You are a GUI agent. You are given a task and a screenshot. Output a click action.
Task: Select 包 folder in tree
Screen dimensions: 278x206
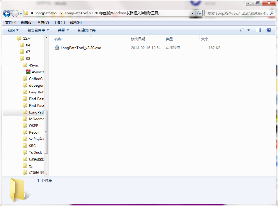point(31,166)
